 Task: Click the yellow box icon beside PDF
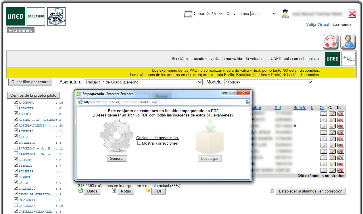[148, 190]
